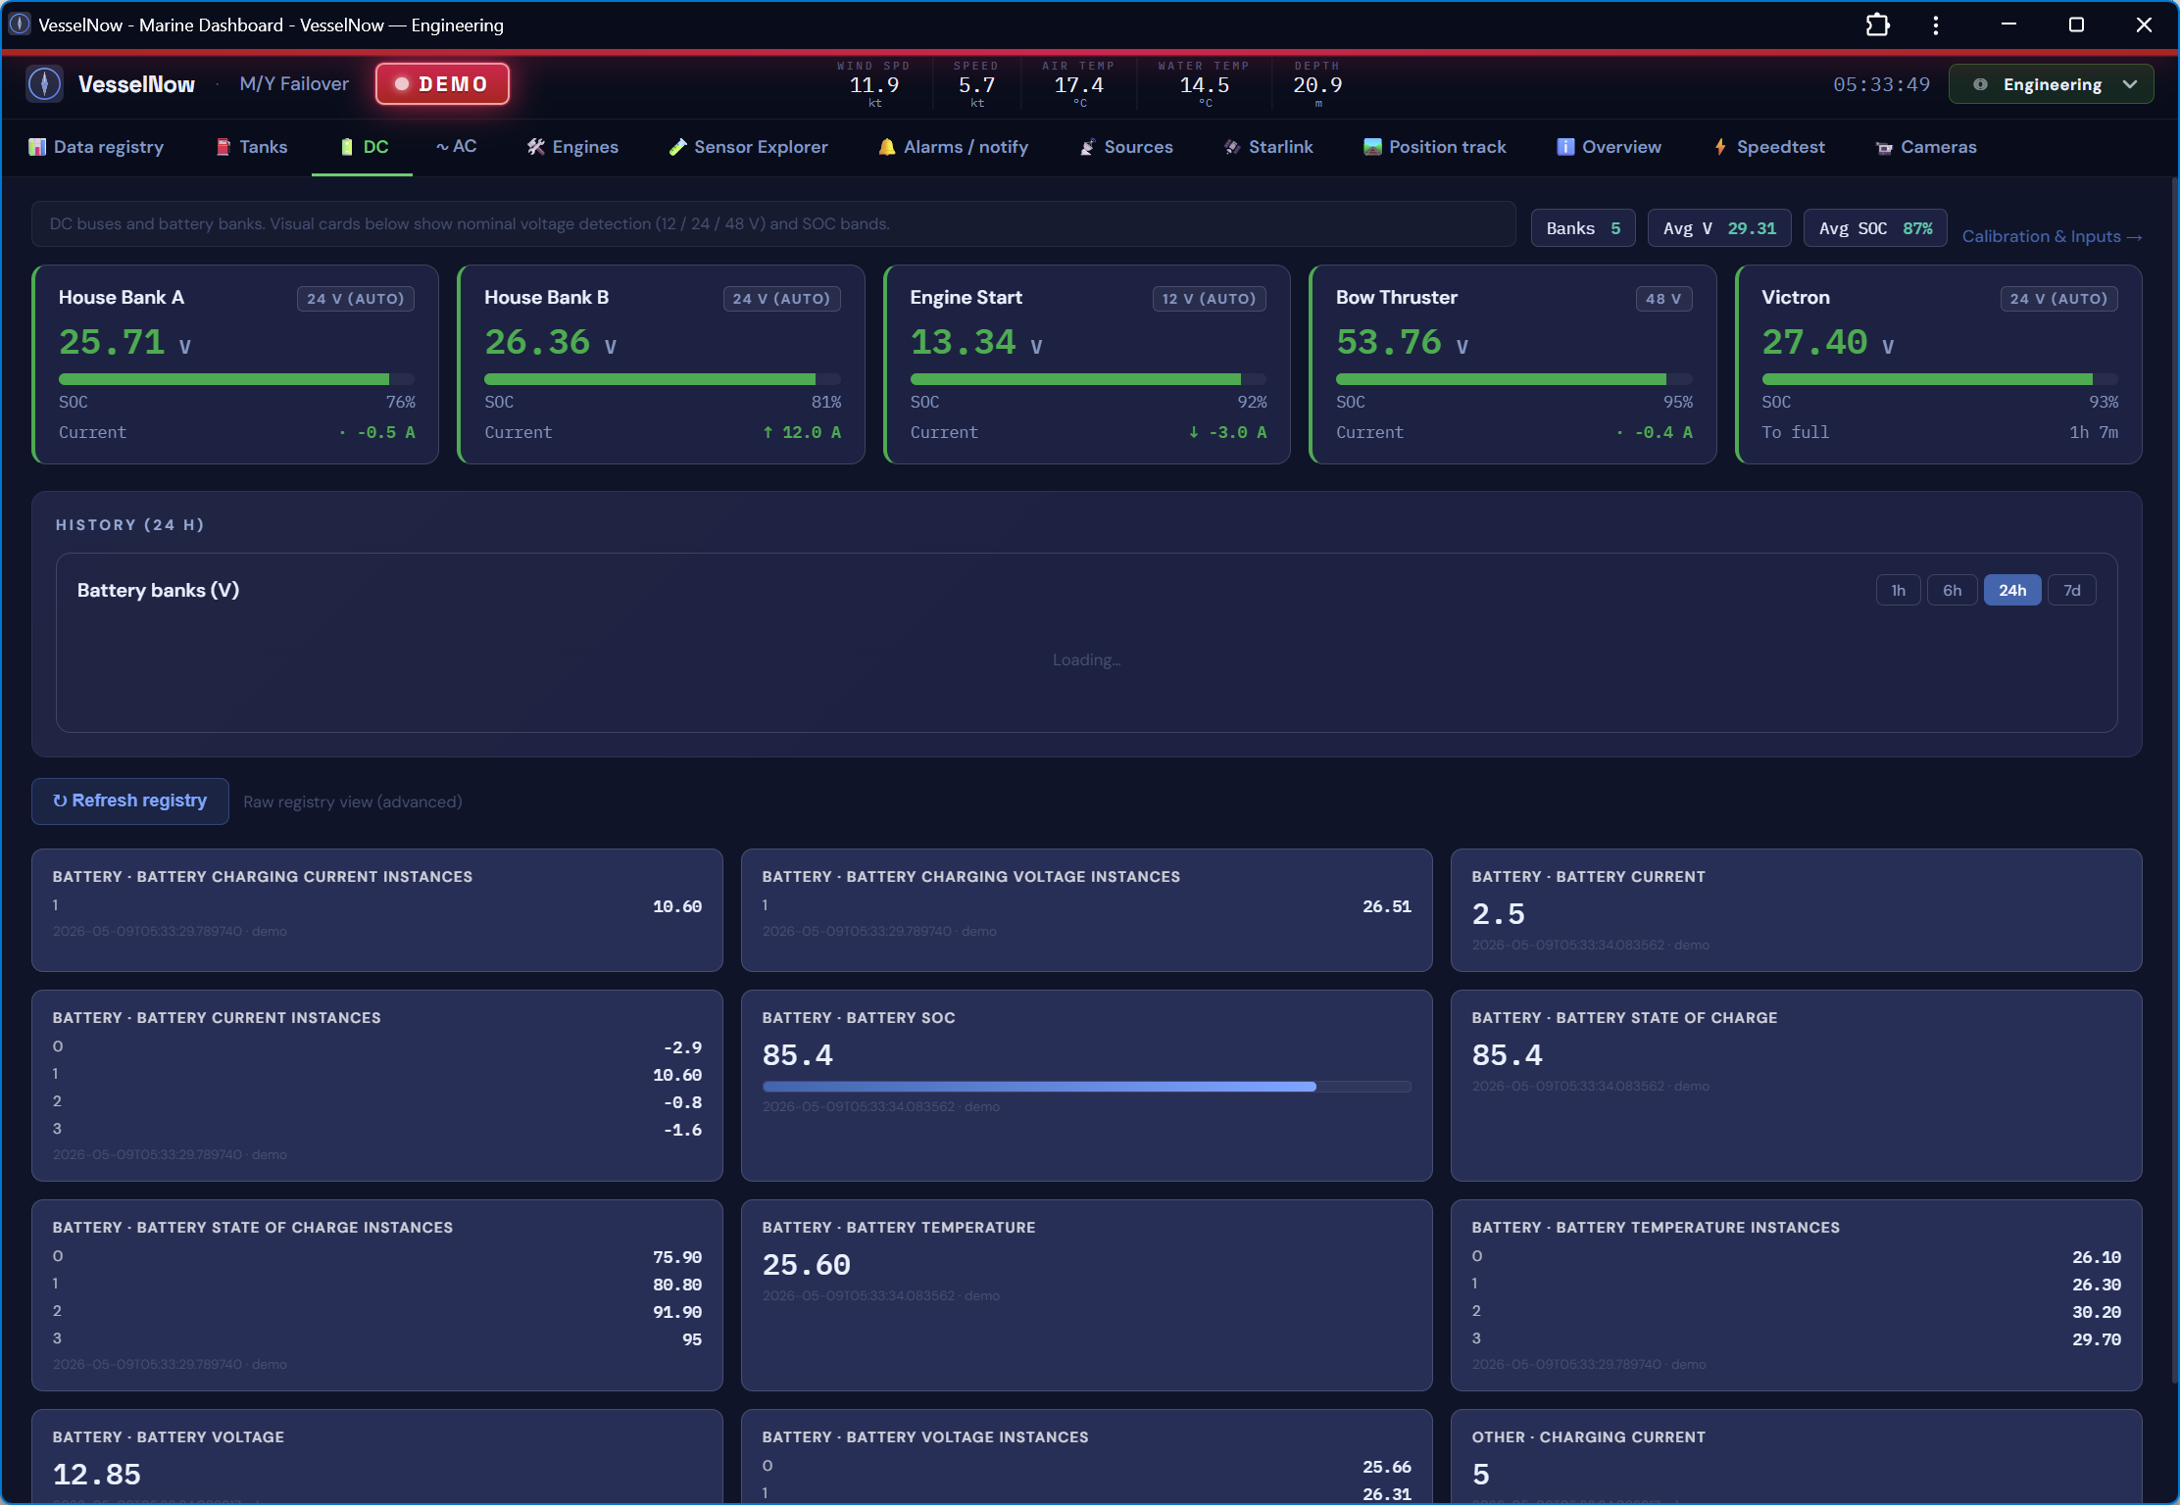
Task: Click the Battery Voltage 12.85 value
Action: coord(96,1475)
